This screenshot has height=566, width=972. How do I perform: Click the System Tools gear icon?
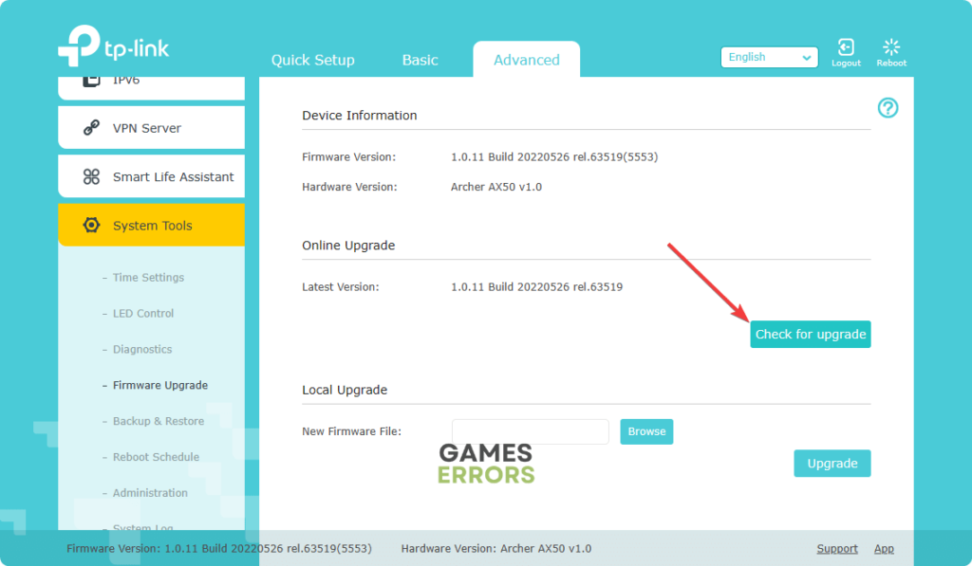pos(91,225)
